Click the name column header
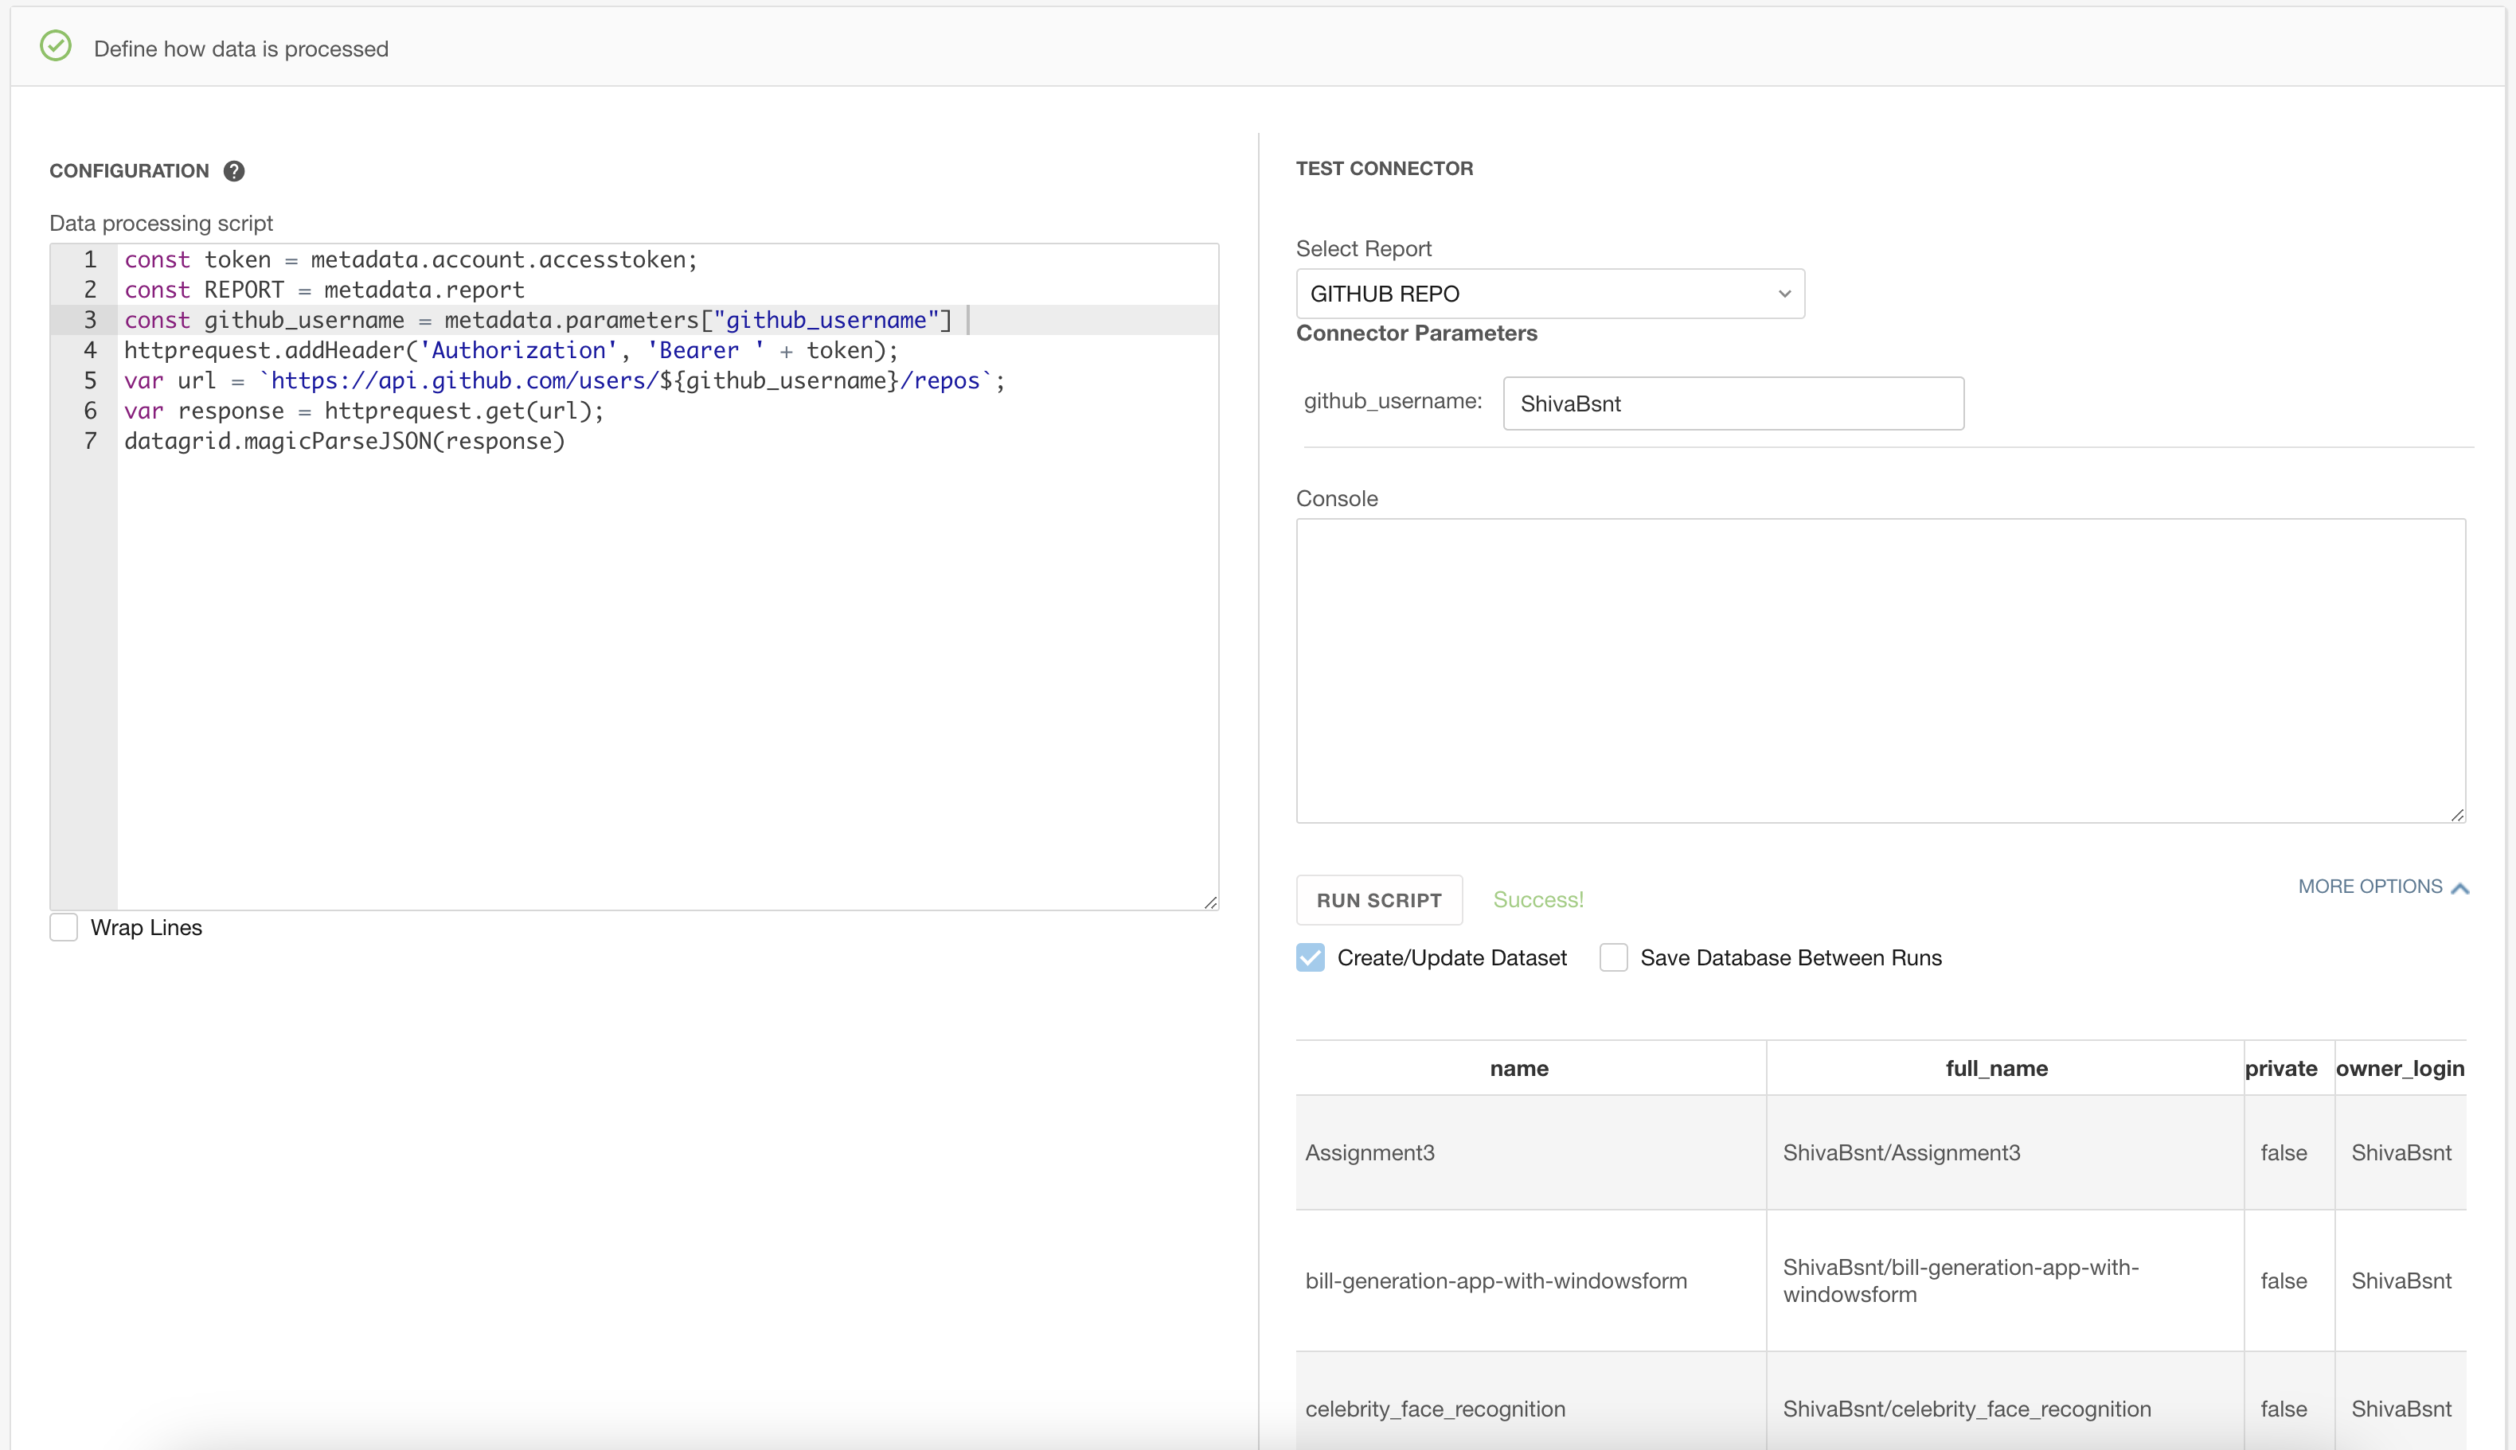 [x=1518, y=1067]
